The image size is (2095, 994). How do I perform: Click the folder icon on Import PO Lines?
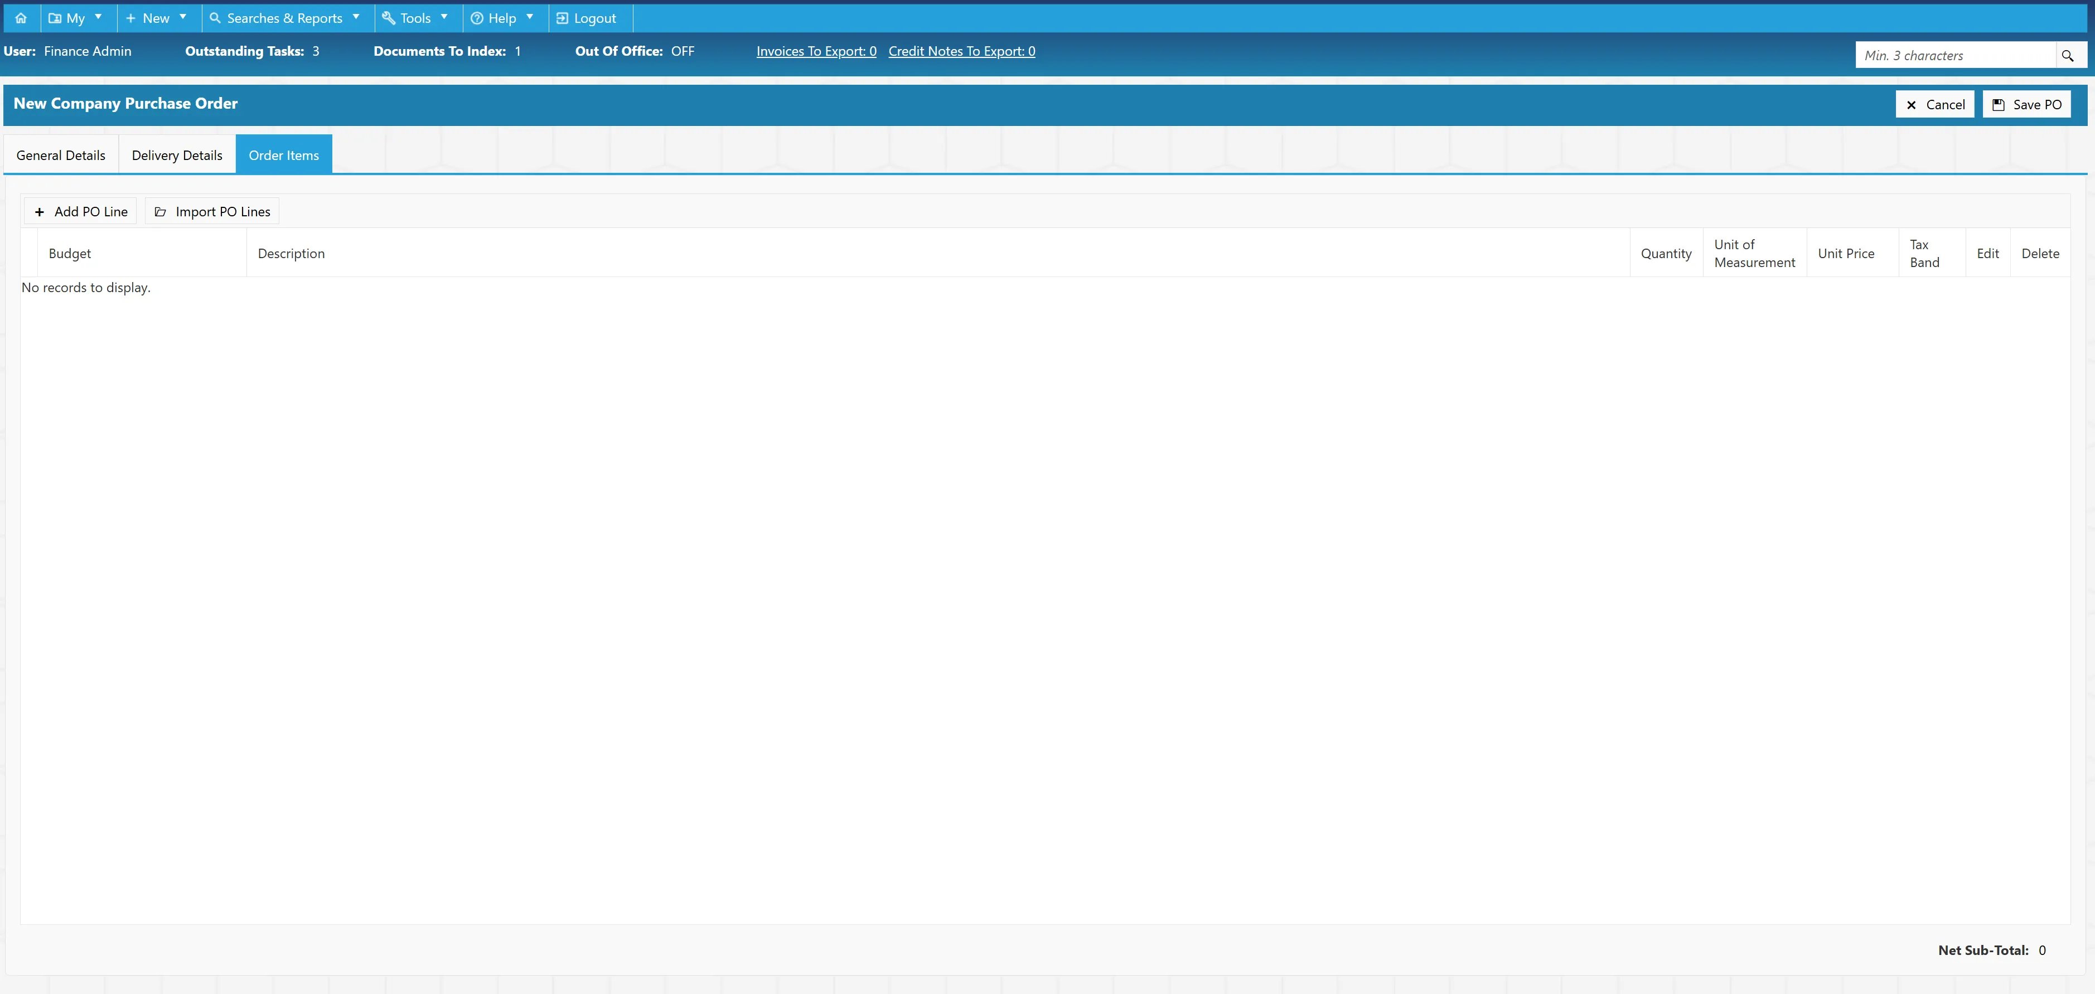point(160,212)
